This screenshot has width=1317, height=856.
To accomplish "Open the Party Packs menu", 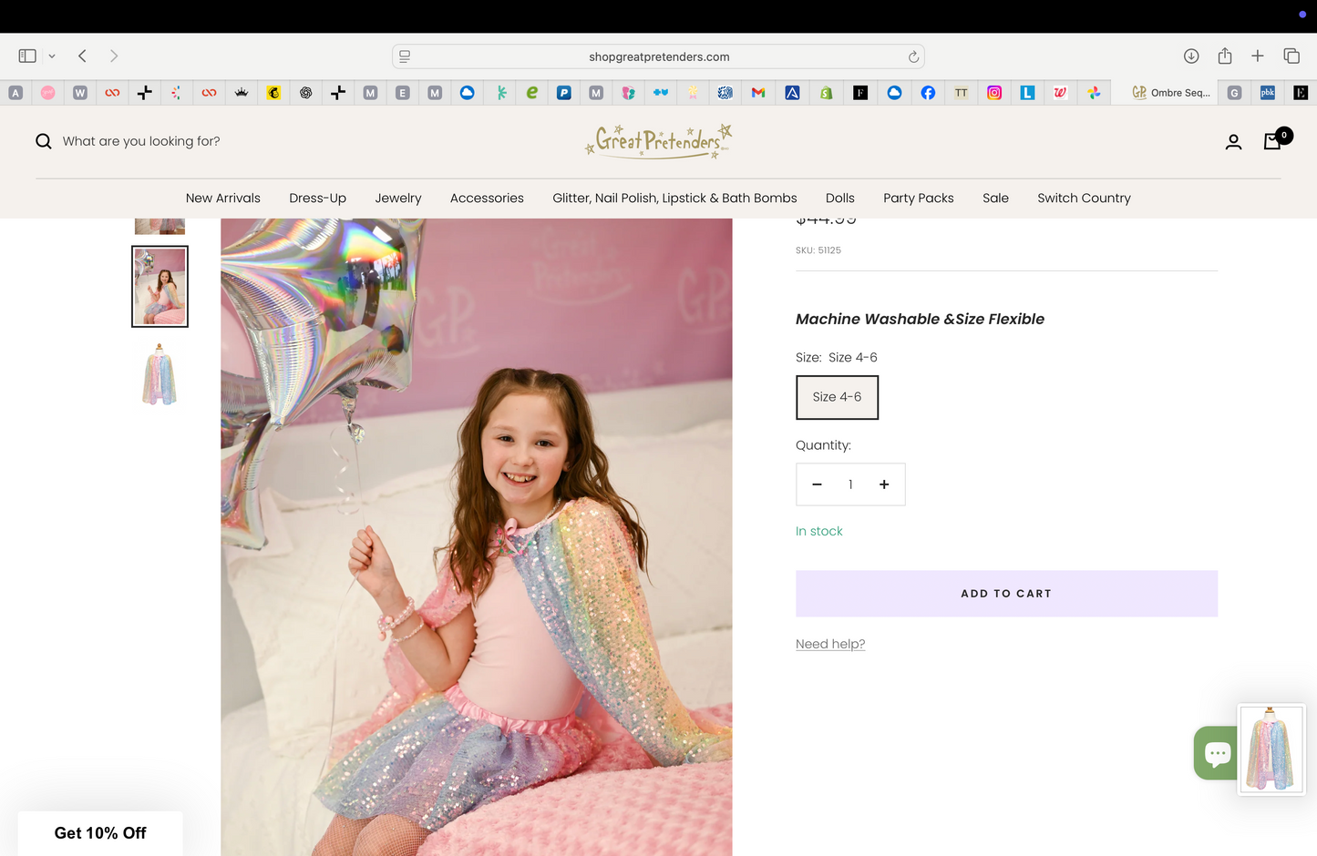I will pyautogui.click(x=918, y=198).
